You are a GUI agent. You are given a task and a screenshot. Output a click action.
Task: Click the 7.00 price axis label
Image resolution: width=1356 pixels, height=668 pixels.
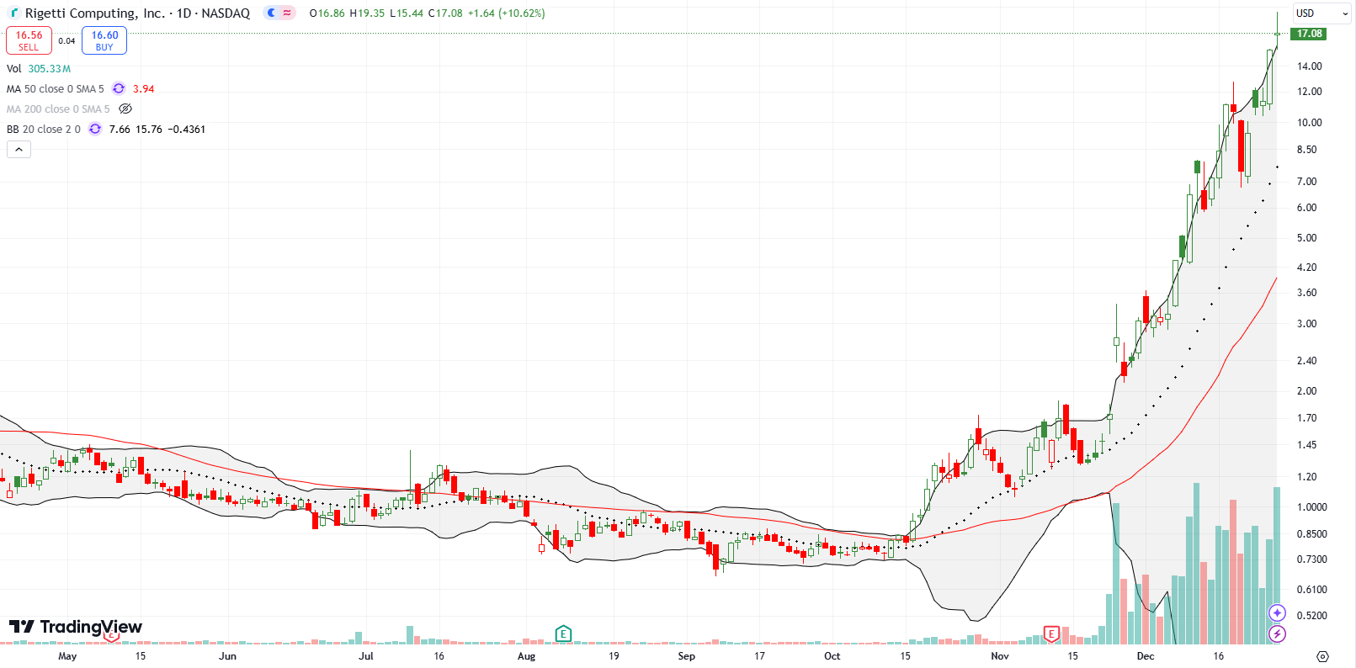click(x=1306, y=182)
